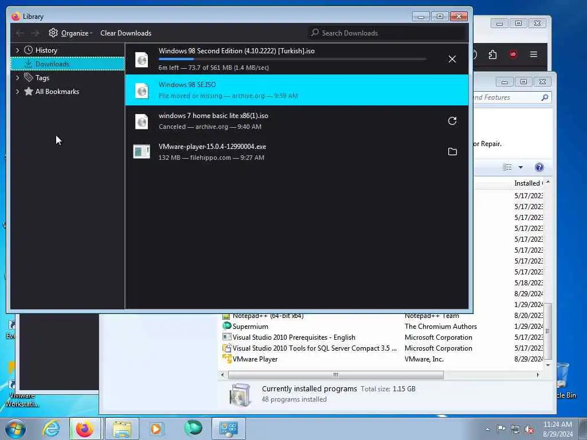Open the clock showing 11:24 AM

(557, 429)
